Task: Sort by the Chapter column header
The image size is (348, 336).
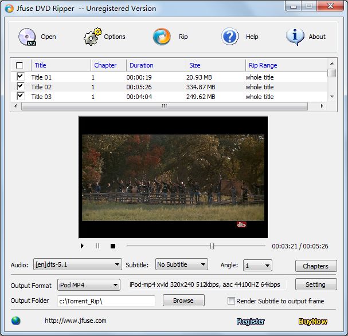Action: pos(105,65)
